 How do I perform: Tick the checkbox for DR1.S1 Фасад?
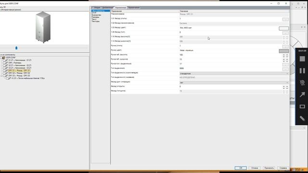tap(4, 71)
